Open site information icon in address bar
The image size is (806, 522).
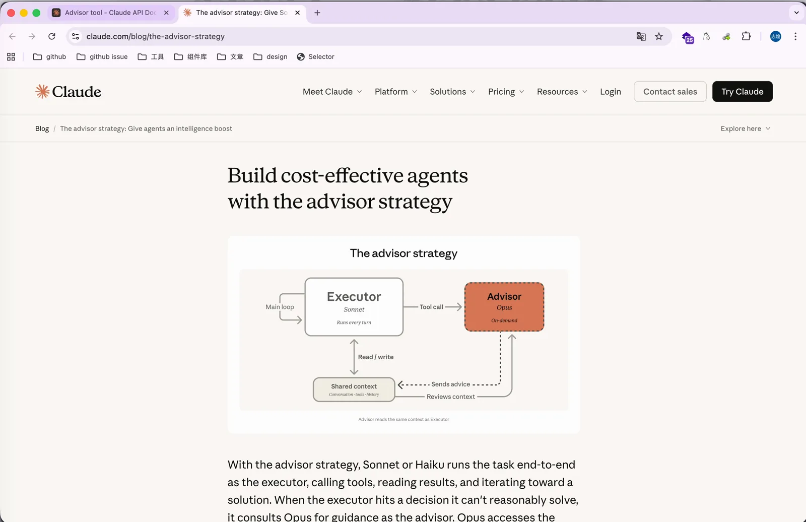[x=76, y=36]
